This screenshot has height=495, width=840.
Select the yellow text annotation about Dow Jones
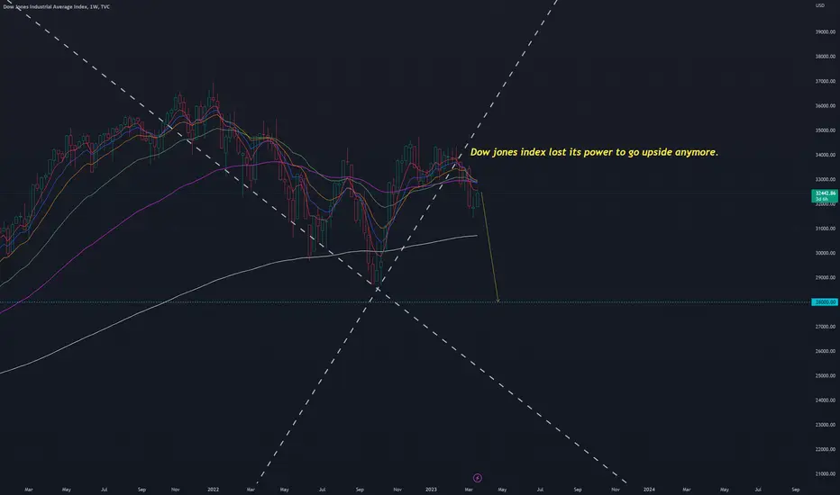(x=594, y=152)
